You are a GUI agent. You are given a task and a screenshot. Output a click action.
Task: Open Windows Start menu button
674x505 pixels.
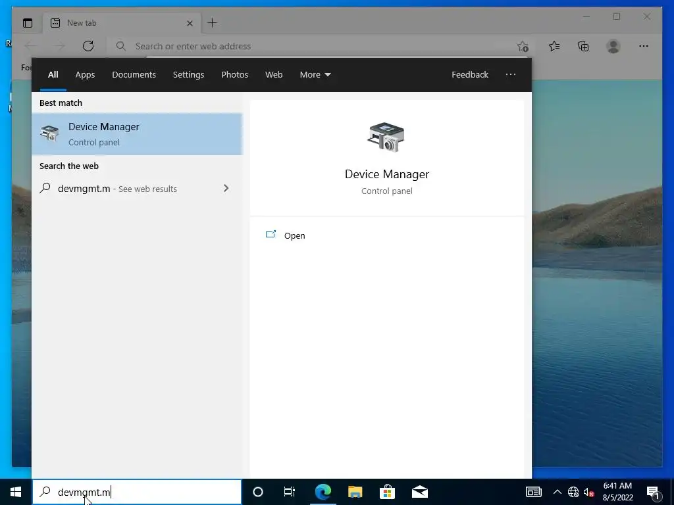tap(16, 492)
